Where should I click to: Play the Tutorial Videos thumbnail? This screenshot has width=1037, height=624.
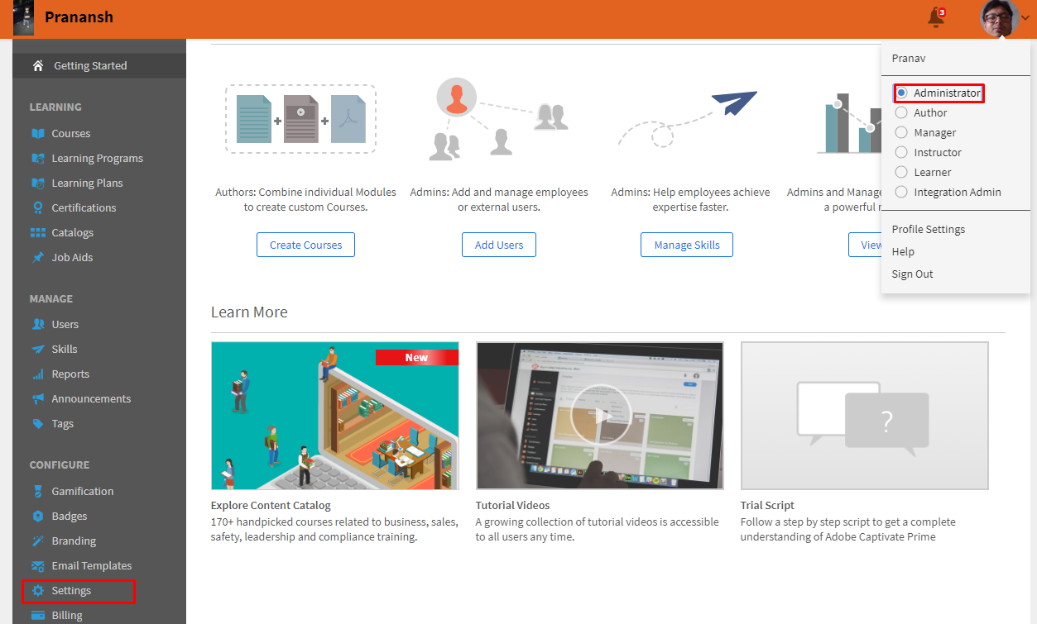(600, 415)
